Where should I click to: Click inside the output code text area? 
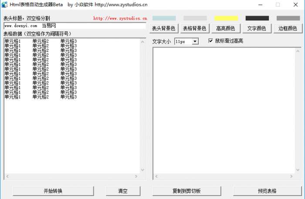tap(224, 110)
